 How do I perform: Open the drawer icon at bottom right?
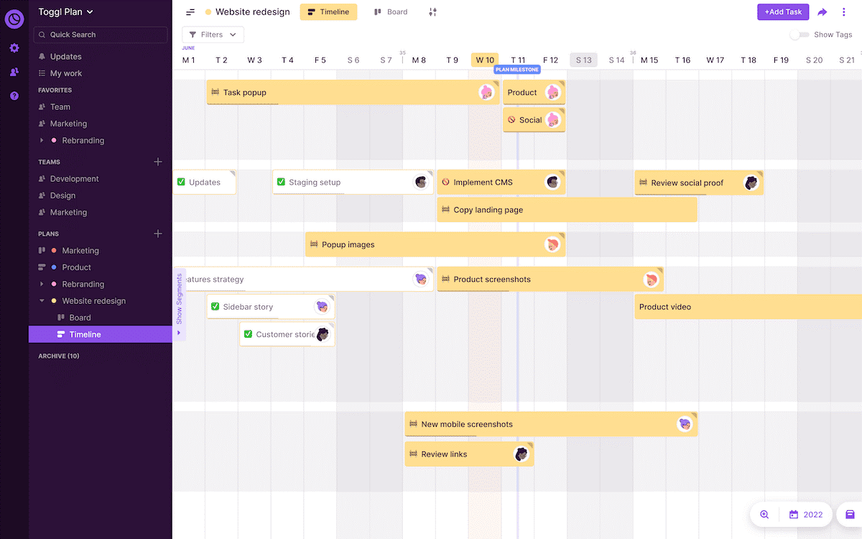pyautogui.click(x=850, y=515)
